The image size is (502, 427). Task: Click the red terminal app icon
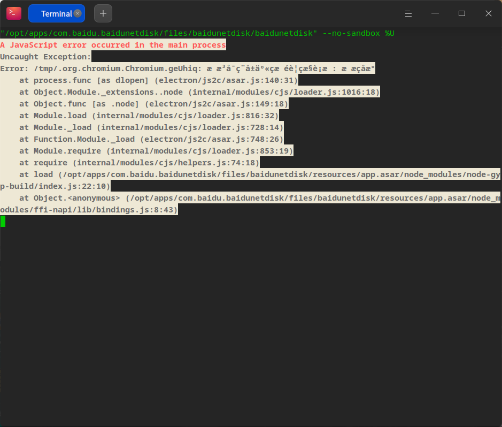[x=14, y=13]
